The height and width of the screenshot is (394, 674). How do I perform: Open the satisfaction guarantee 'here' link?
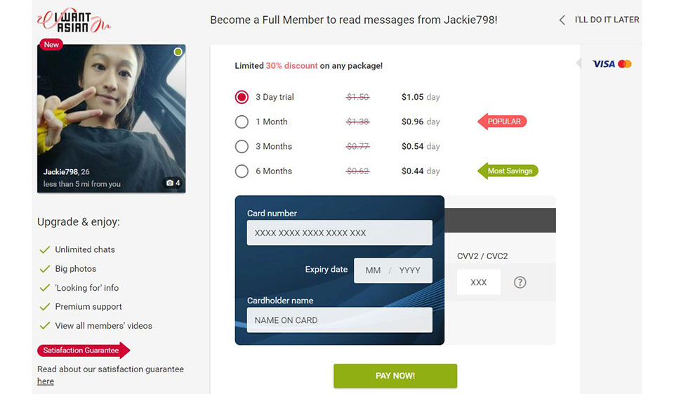46,381
